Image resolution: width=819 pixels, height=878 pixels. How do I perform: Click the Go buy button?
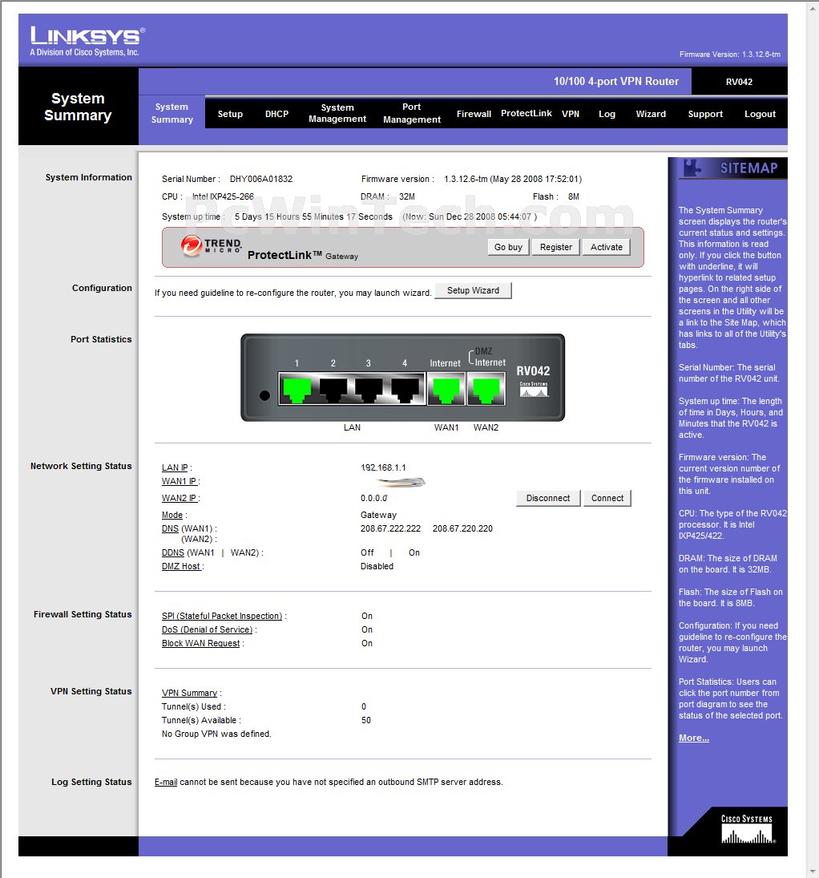tap(508, 247)
